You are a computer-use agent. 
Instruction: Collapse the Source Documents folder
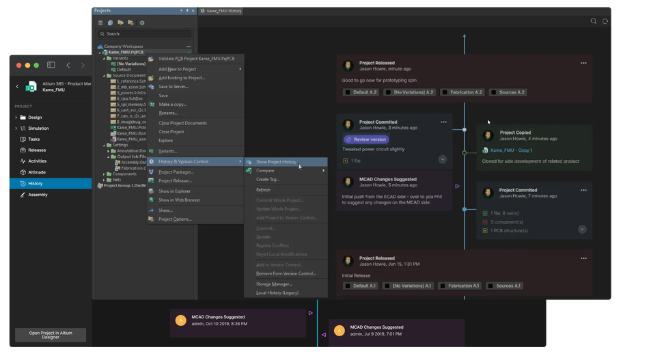tap(104, 76)
